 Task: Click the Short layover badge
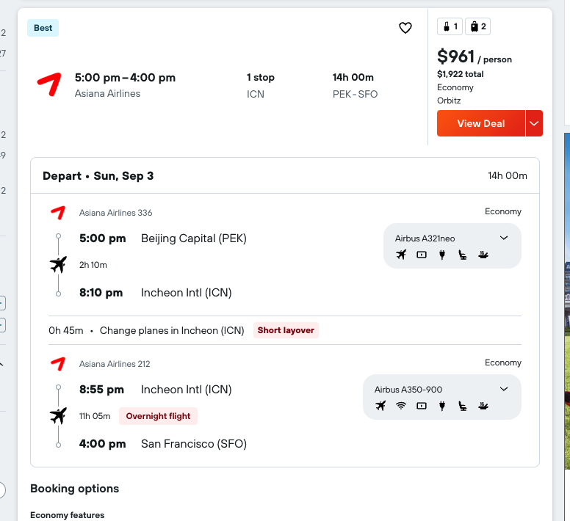click(286, 330)
